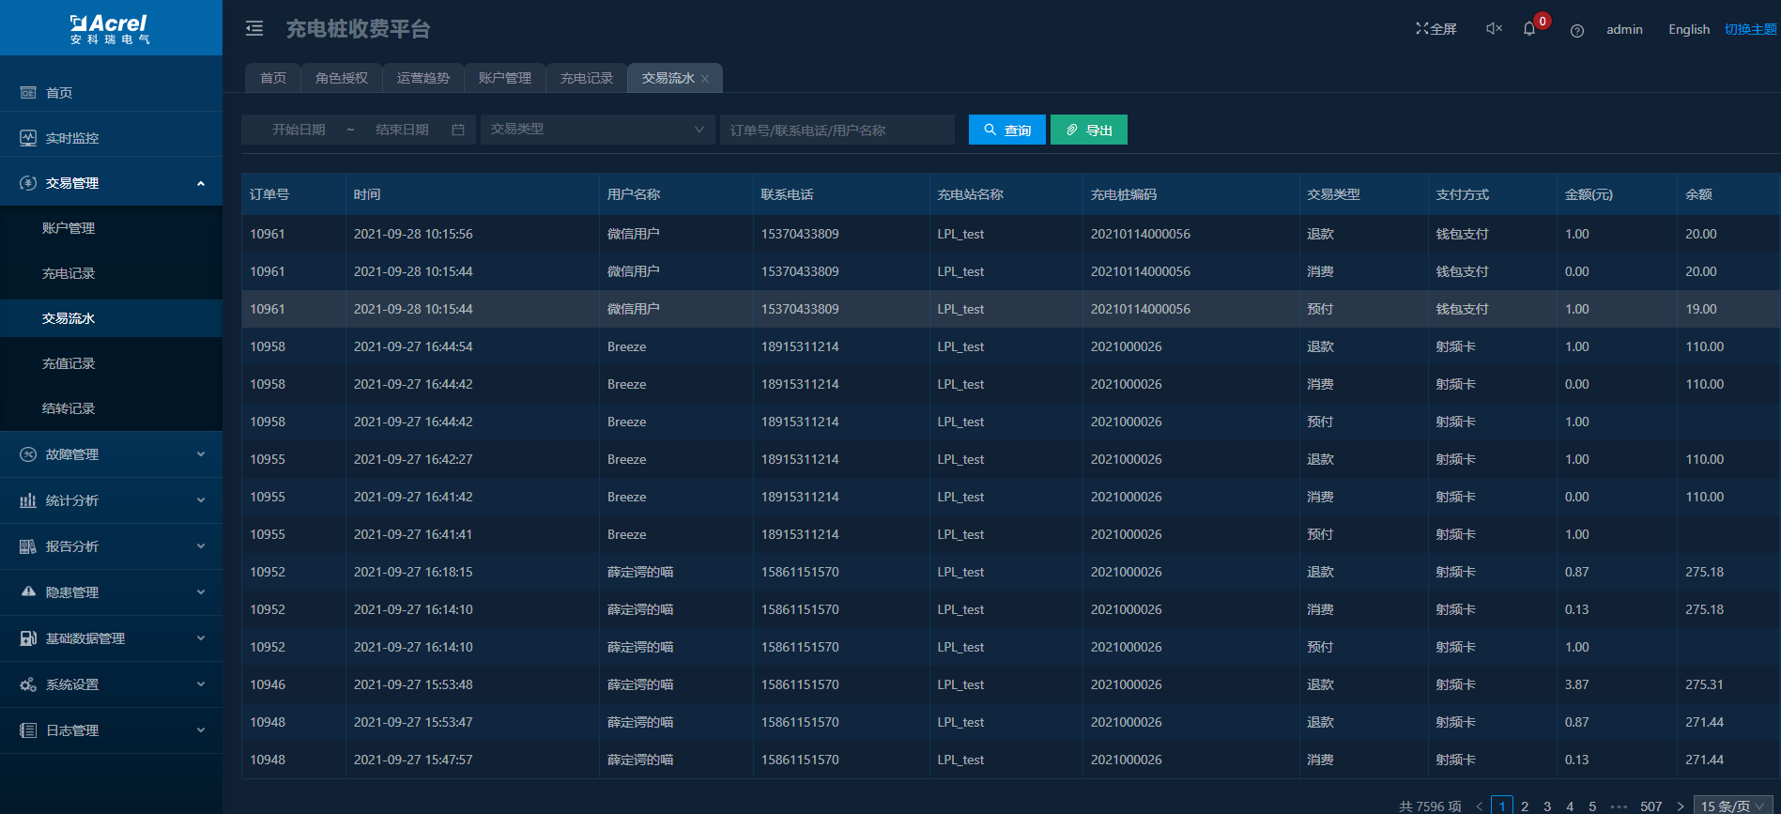Open the 15 条/页 page size selector

click(1733, 806)
